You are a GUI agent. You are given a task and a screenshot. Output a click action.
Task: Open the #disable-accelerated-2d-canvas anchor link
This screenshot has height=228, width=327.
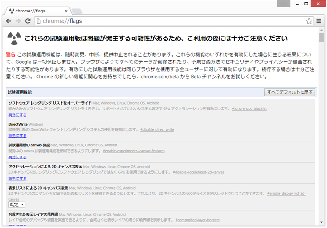(x=198, y=172)
